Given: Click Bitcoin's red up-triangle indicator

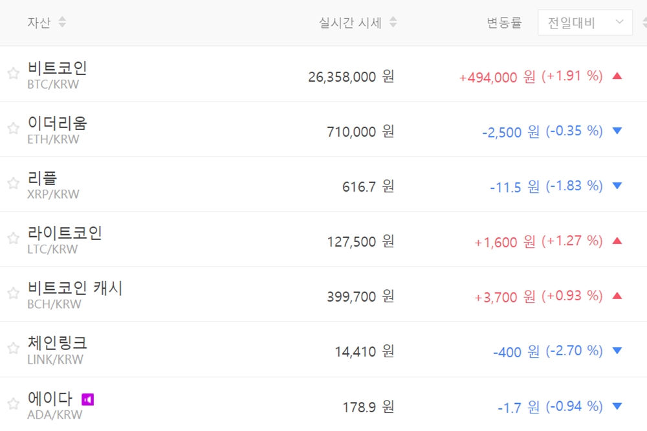Looking at the screenshot, I should [x=617, y=76].
